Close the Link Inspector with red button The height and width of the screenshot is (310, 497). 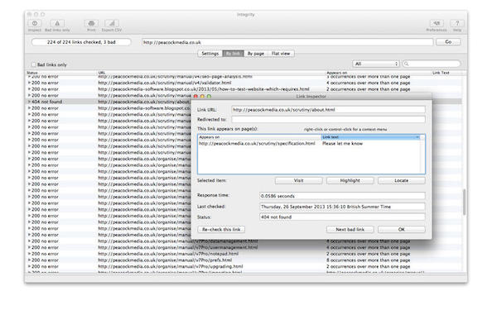(195, 96)
